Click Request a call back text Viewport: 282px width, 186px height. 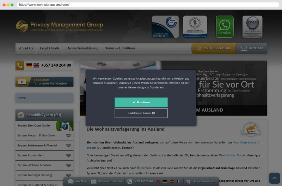tap(204, 181)
